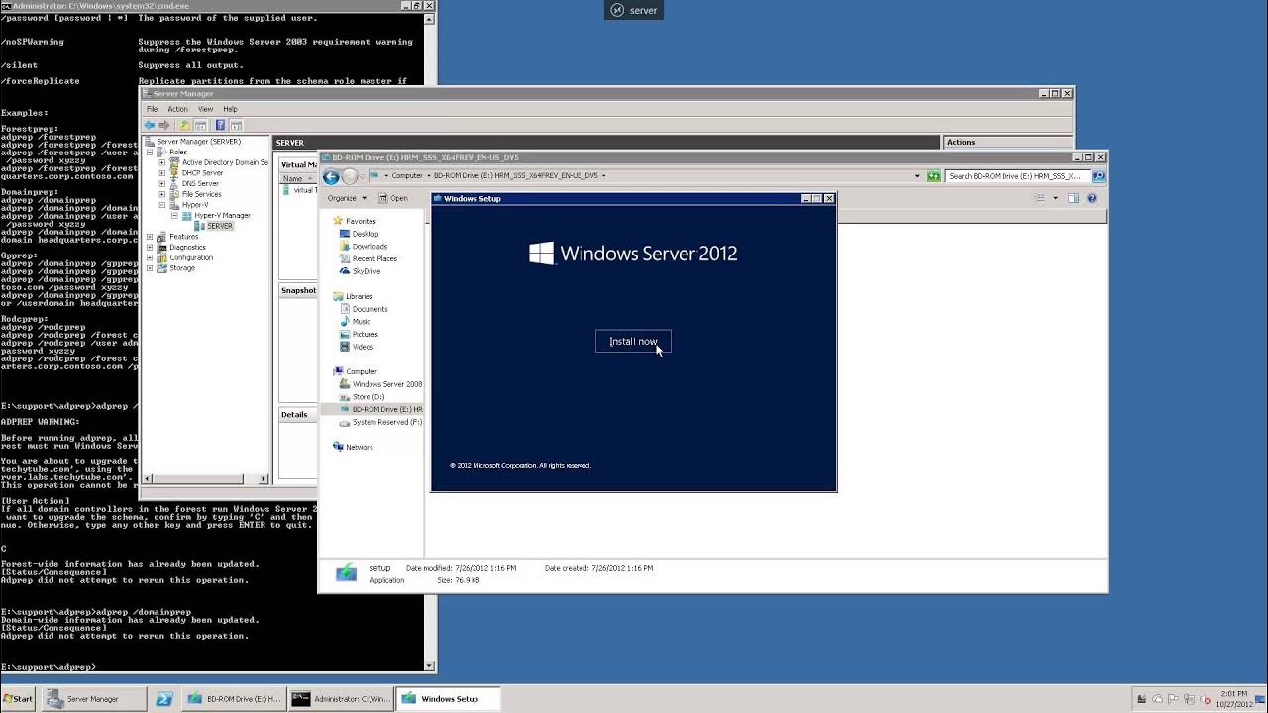1268x713 pixels.
Task: Click the Explorer back button
Action: tap(332, 176)
